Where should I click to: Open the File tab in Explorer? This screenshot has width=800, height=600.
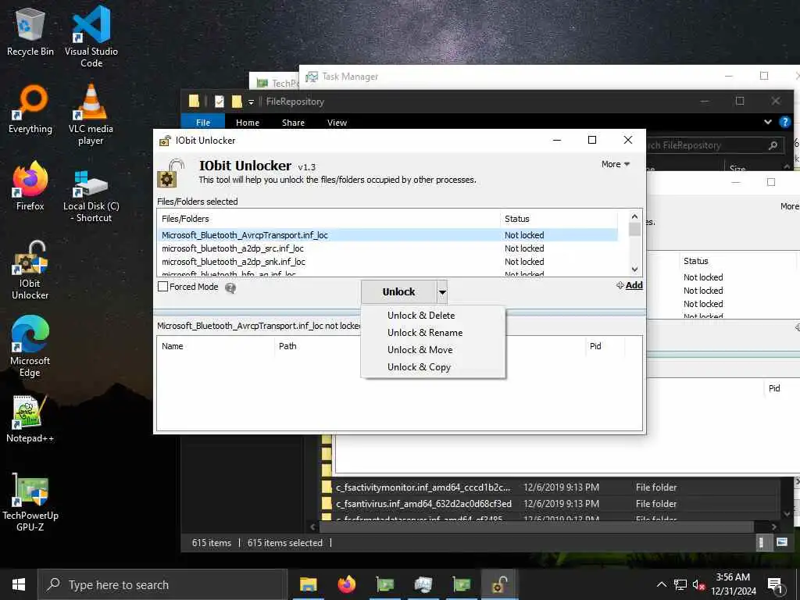click(202, 123)
